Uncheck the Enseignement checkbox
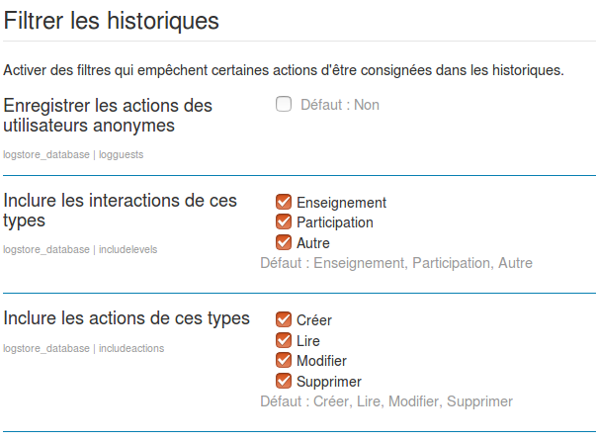 pos(284,202)
